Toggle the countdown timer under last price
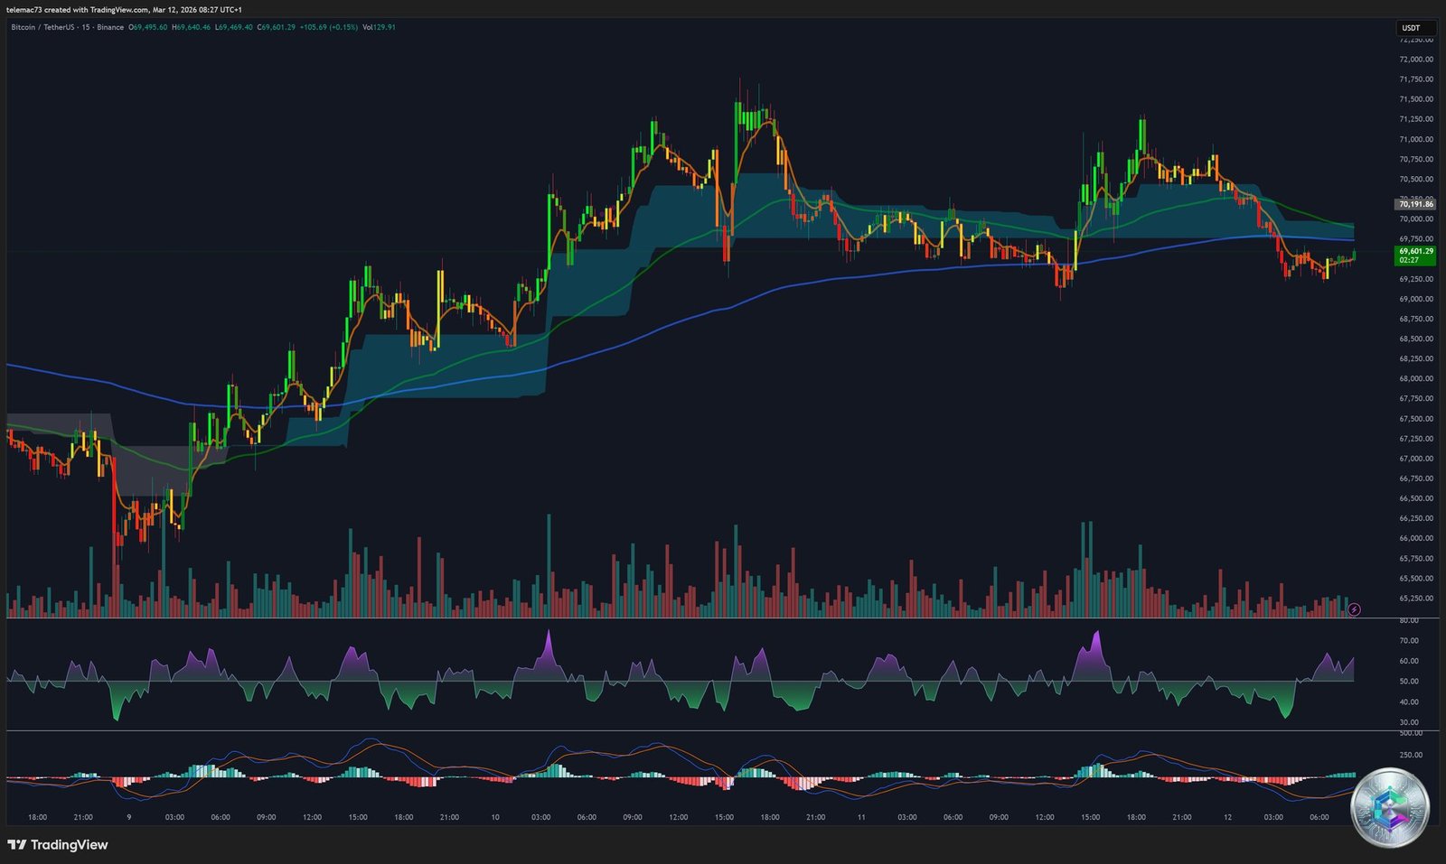 [1410, 260]
